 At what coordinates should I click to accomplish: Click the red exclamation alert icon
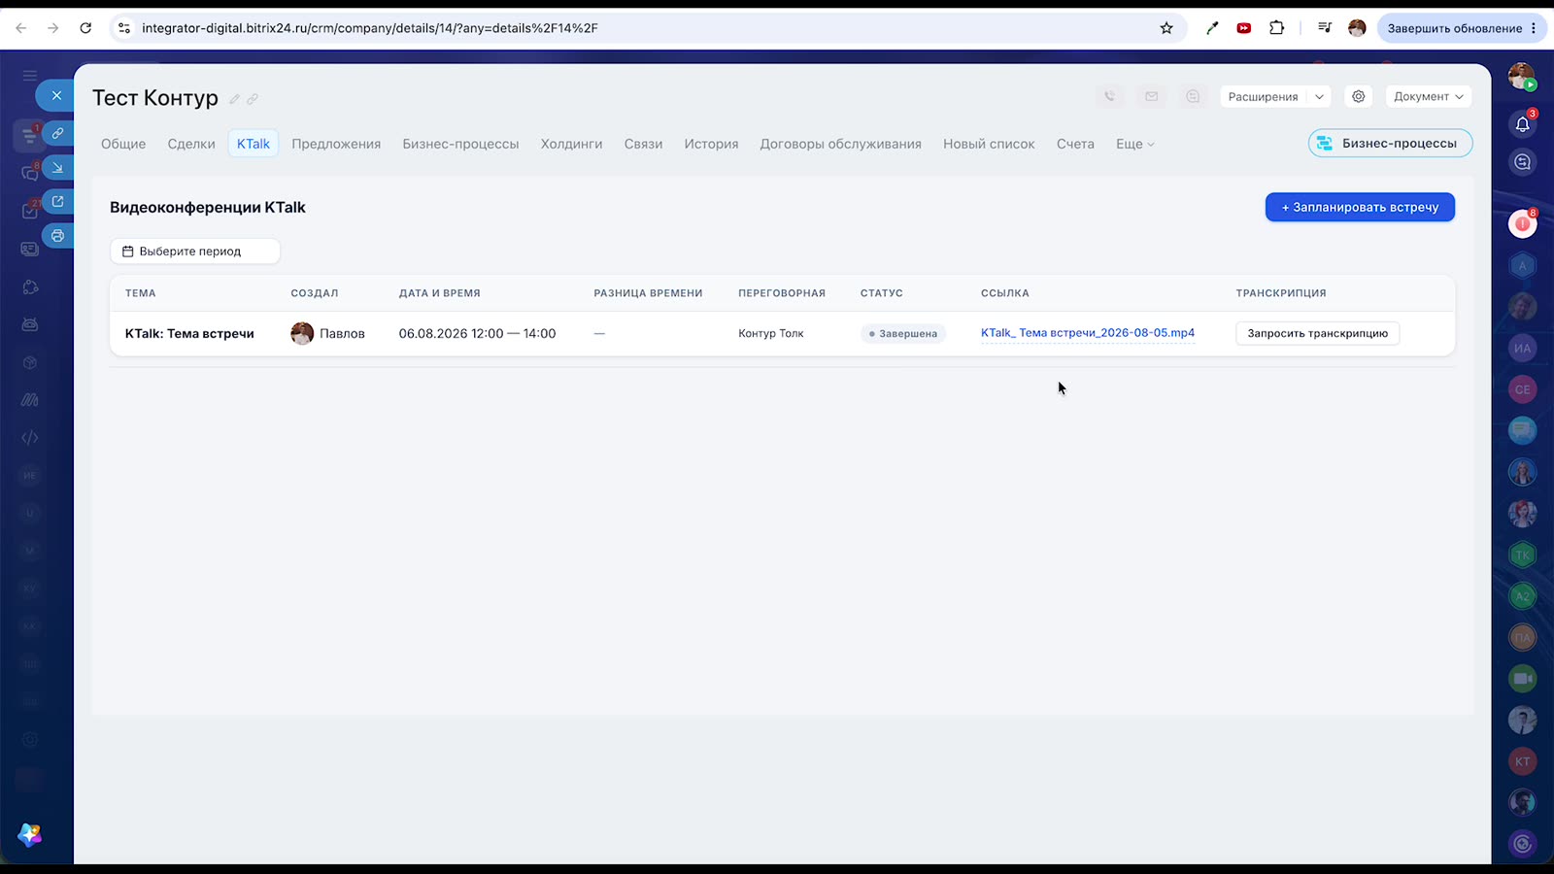click(1522, 224)
